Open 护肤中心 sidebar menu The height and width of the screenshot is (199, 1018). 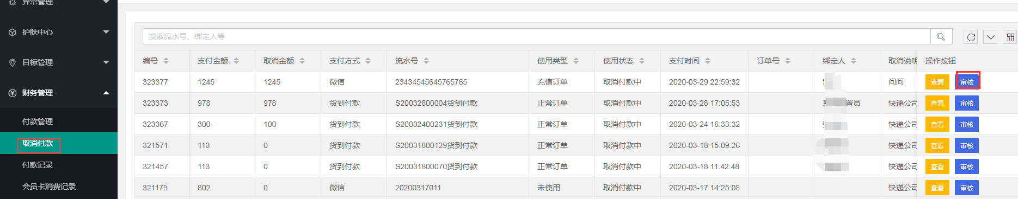(x=59, y=32)
